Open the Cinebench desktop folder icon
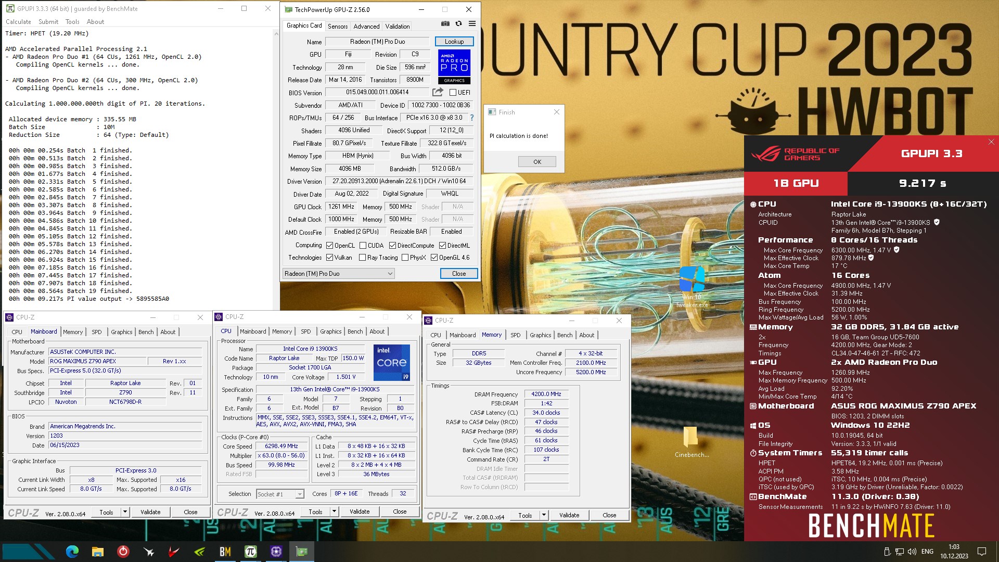999x562 pixels. point(691,442)
